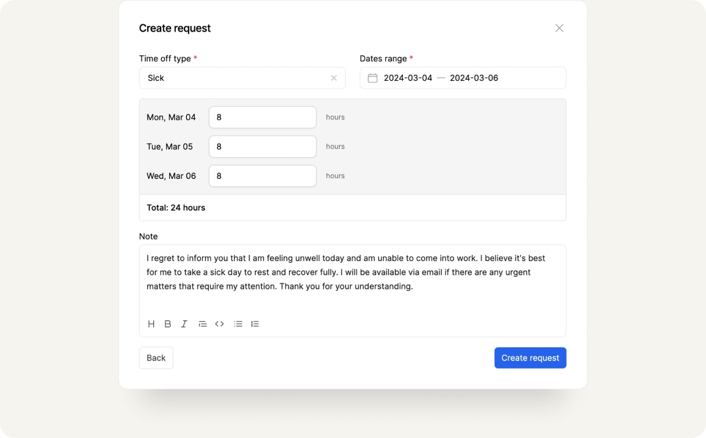This screenshot has width=706, height=438.
Task: Clear the Sick time off type selection
Action: [334, 78]
